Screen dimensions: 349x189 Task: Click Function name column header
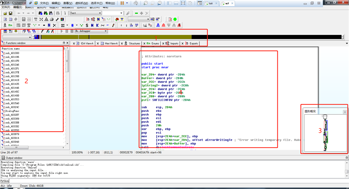coord(32,49)
